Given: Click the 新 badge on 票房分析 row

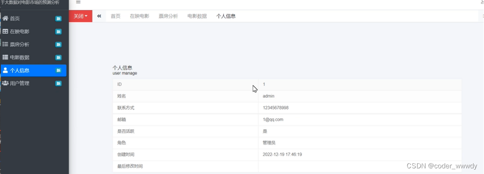Looking at the screenshot, I should tap(59, 44).
